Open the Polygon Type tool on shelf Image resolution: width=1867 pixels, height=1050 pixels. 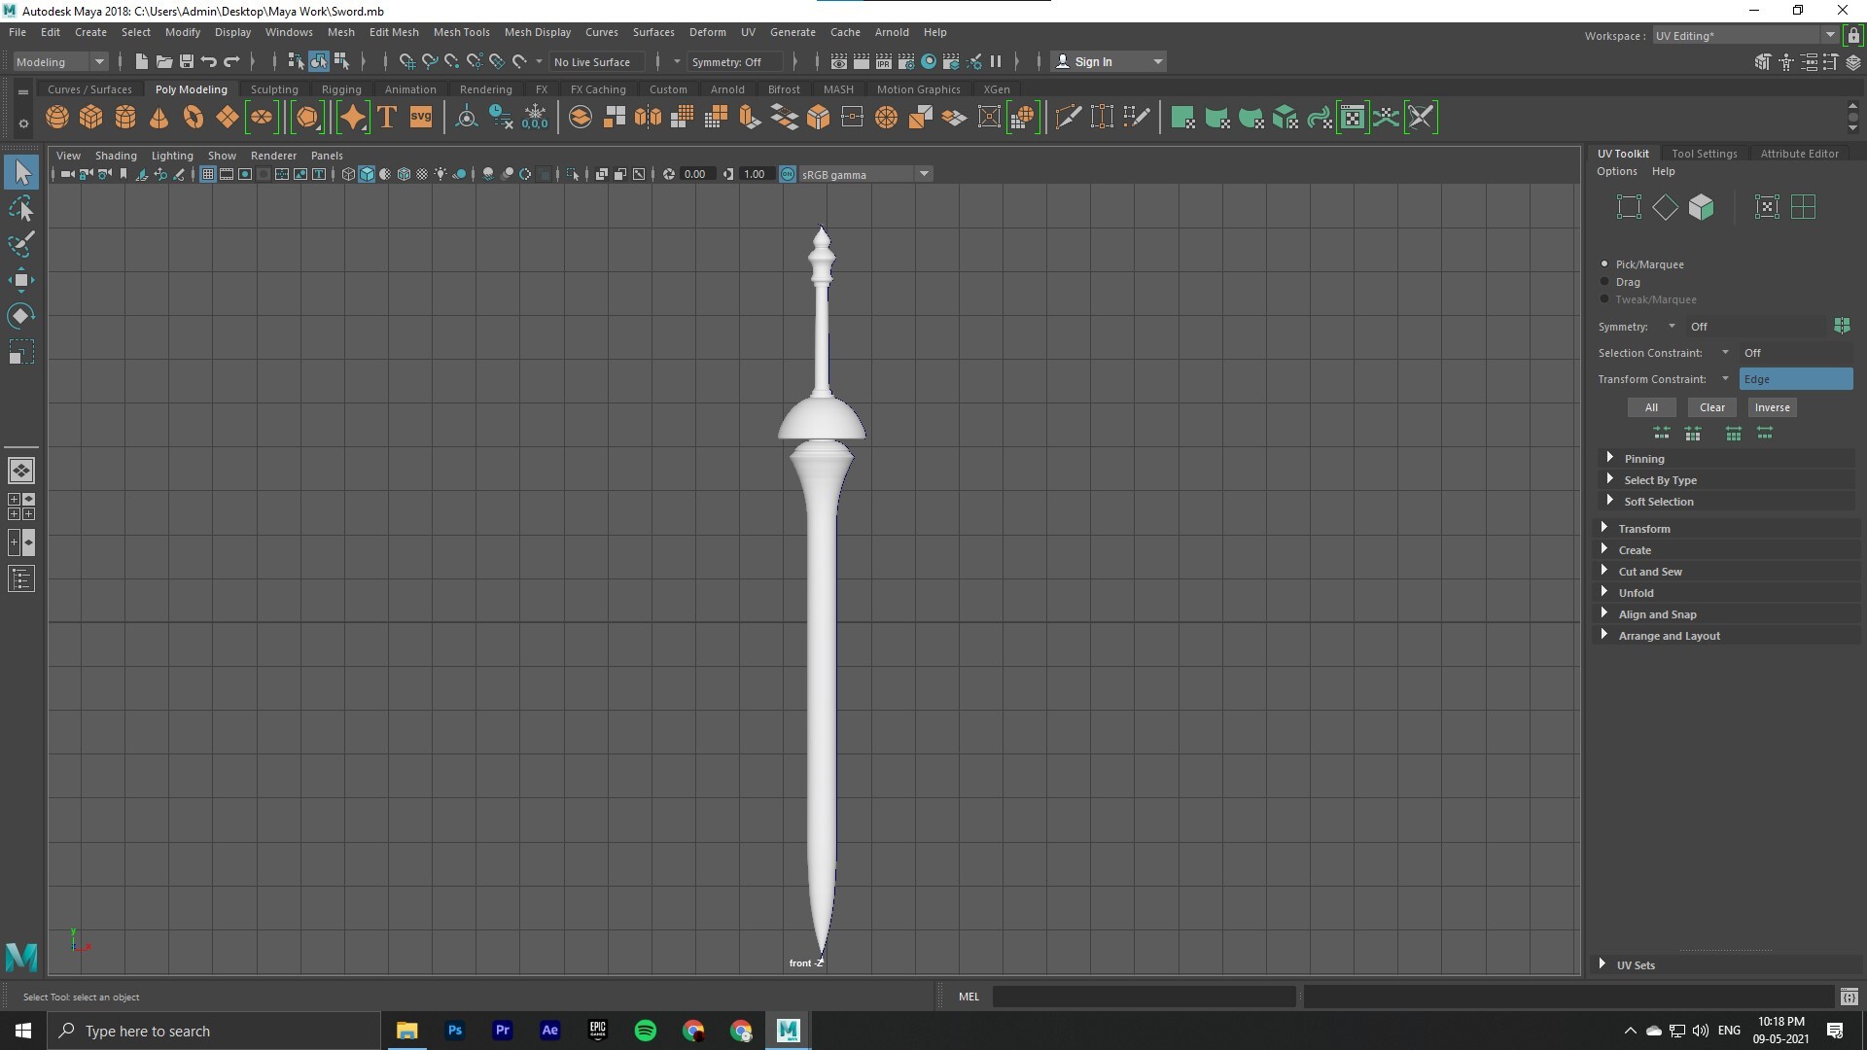click(x=386, y=117)
